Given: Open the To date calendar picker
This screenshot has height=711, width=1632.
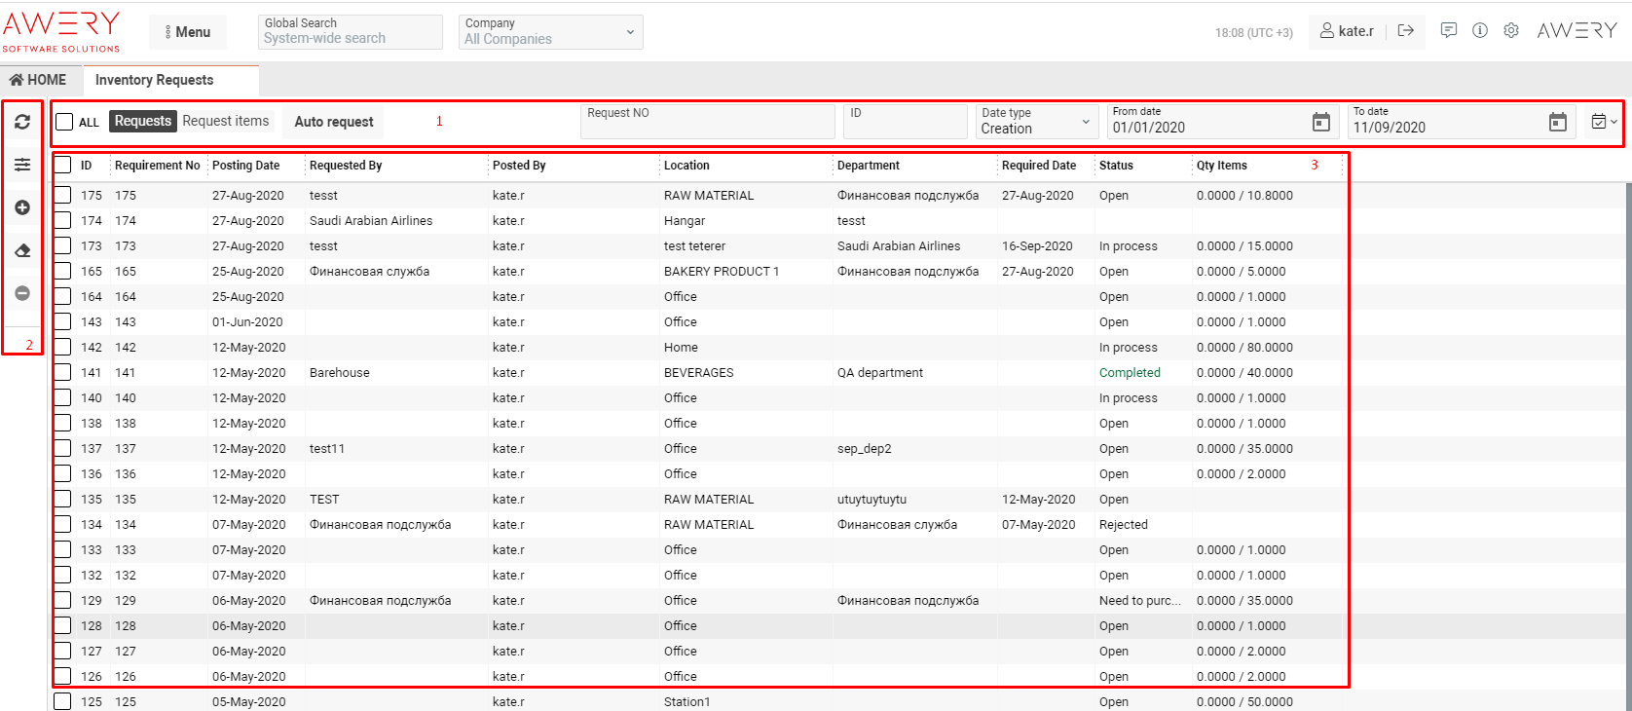Looking at the screenshot, I should (x=1557, y=122).
